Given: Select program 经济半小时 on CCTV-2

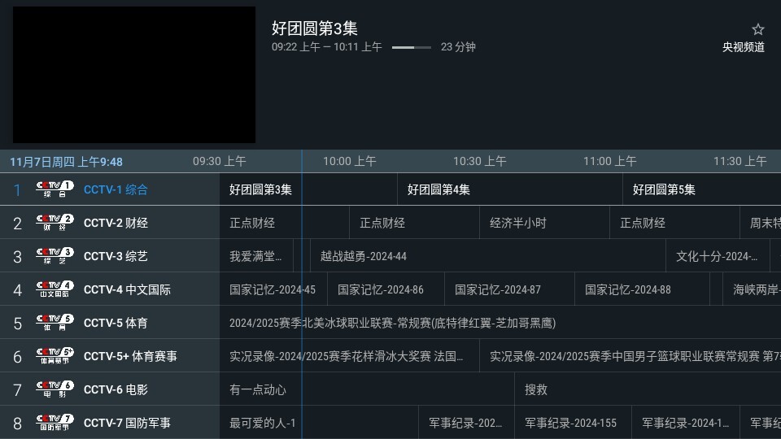Looking at the screenshot, I should (543, 223).
